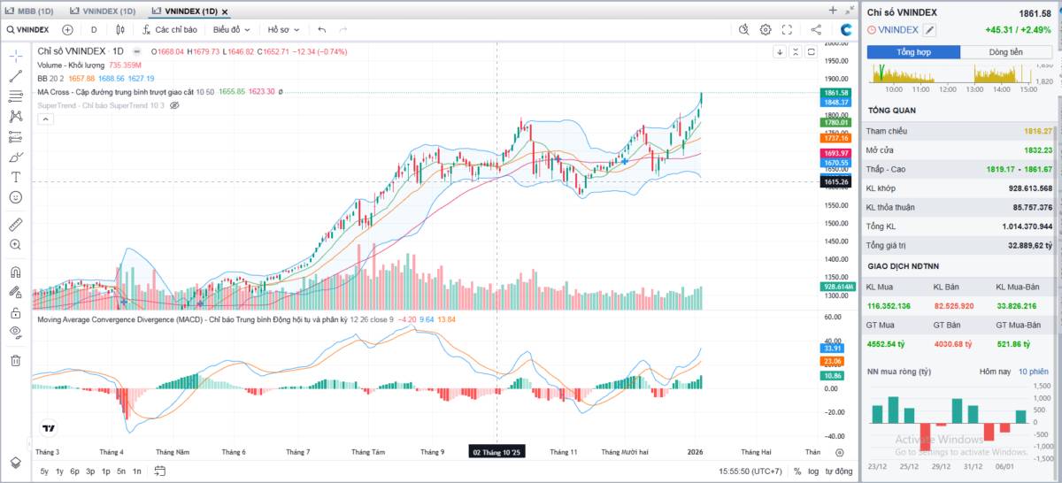This screenshot has height=483, width=1062.
Task: Open the quick search magnifier with lightning
Action: pyautogui.click(x=745, y=29)
